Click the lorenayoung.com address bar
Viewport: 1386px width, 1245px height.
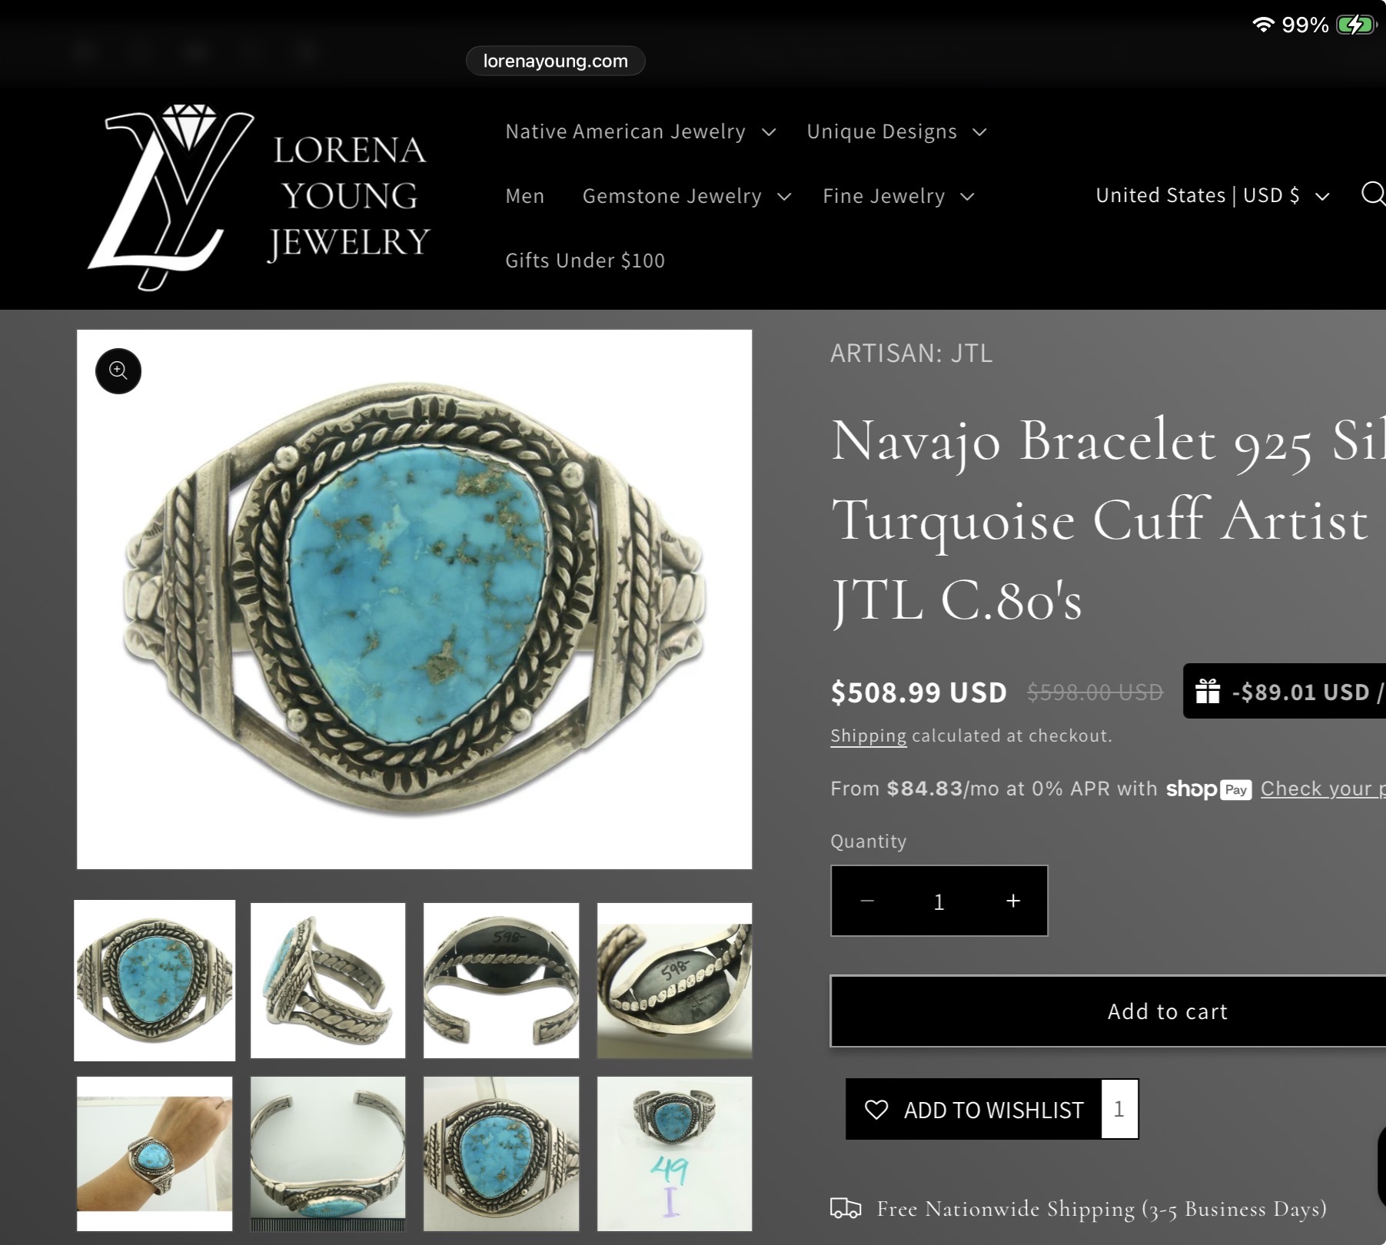[x=555, y=61]
